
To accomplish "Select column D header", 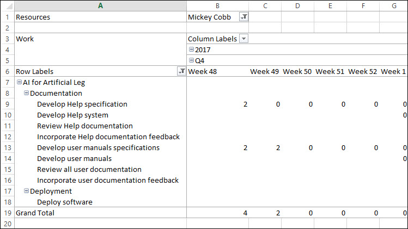I will point(297,5).
